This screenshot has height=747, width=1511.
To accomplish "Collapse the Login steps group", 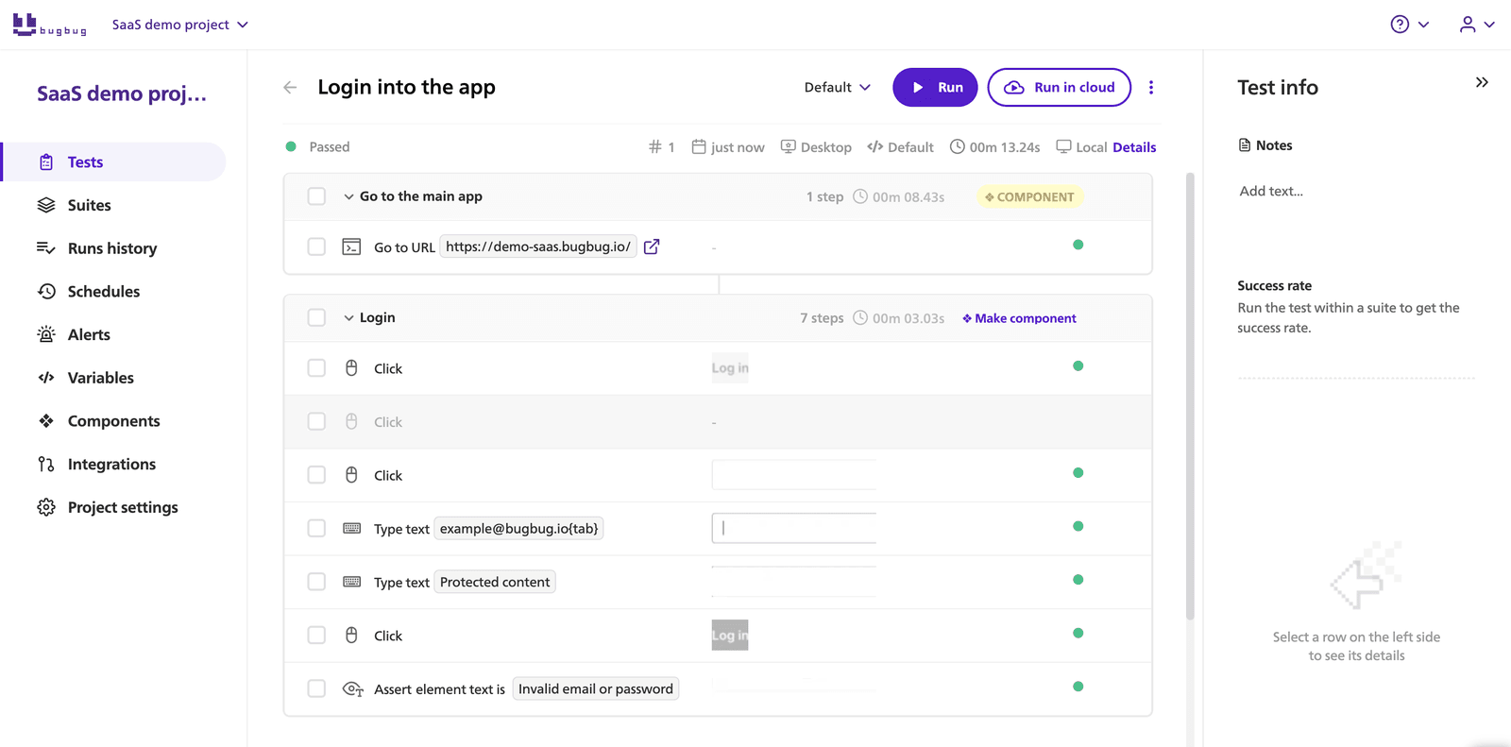I will coord(348,318).
